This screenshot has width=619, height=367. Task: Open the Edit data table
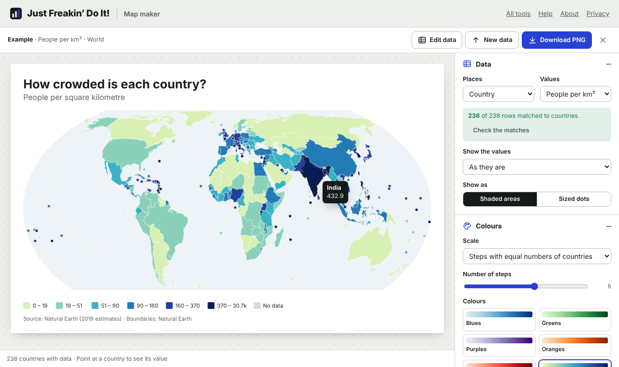[437, 40]
